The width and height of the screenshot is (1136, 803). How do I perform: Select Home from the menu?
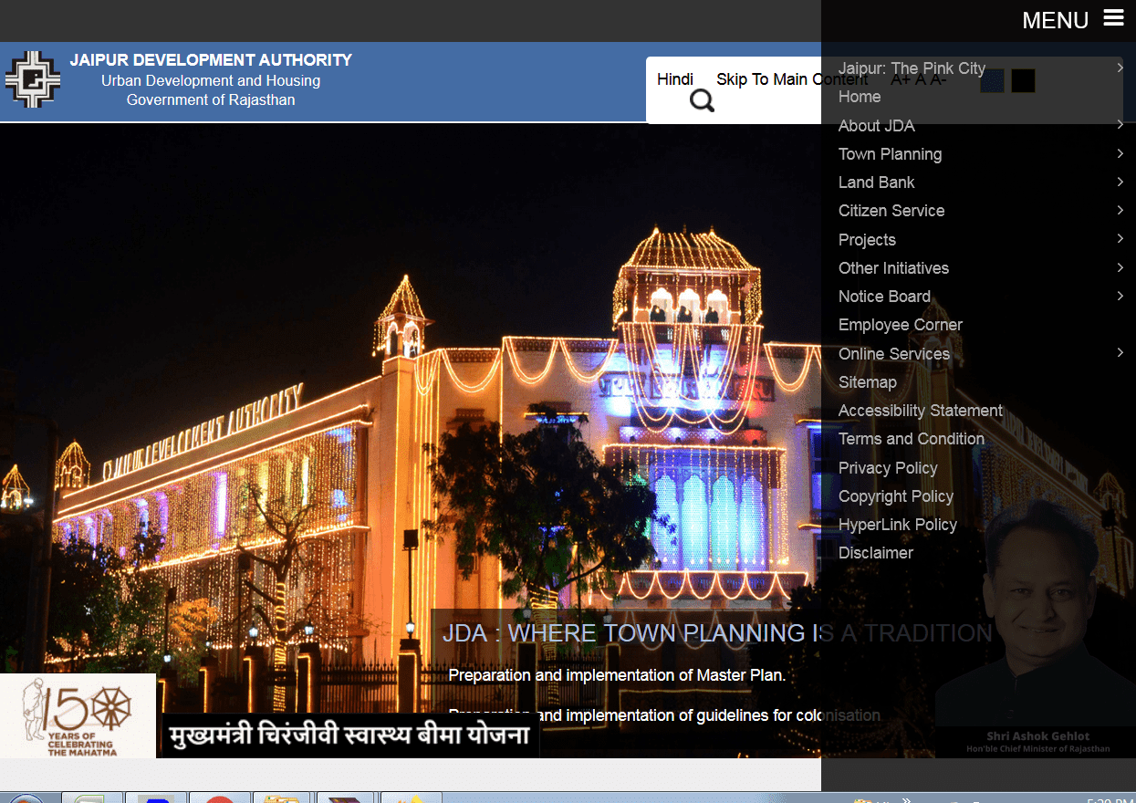[x=859, y=97]
